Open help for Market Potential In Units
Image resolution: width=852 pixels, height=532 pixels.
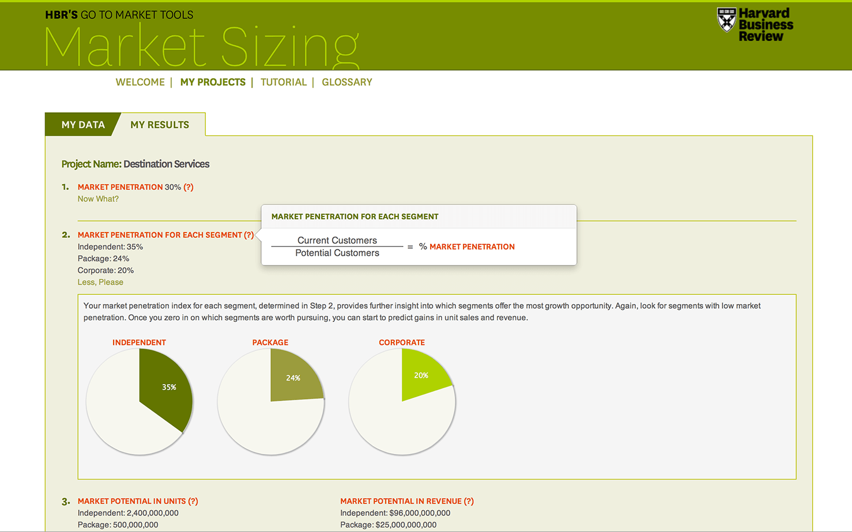click(x=192, y=501)
